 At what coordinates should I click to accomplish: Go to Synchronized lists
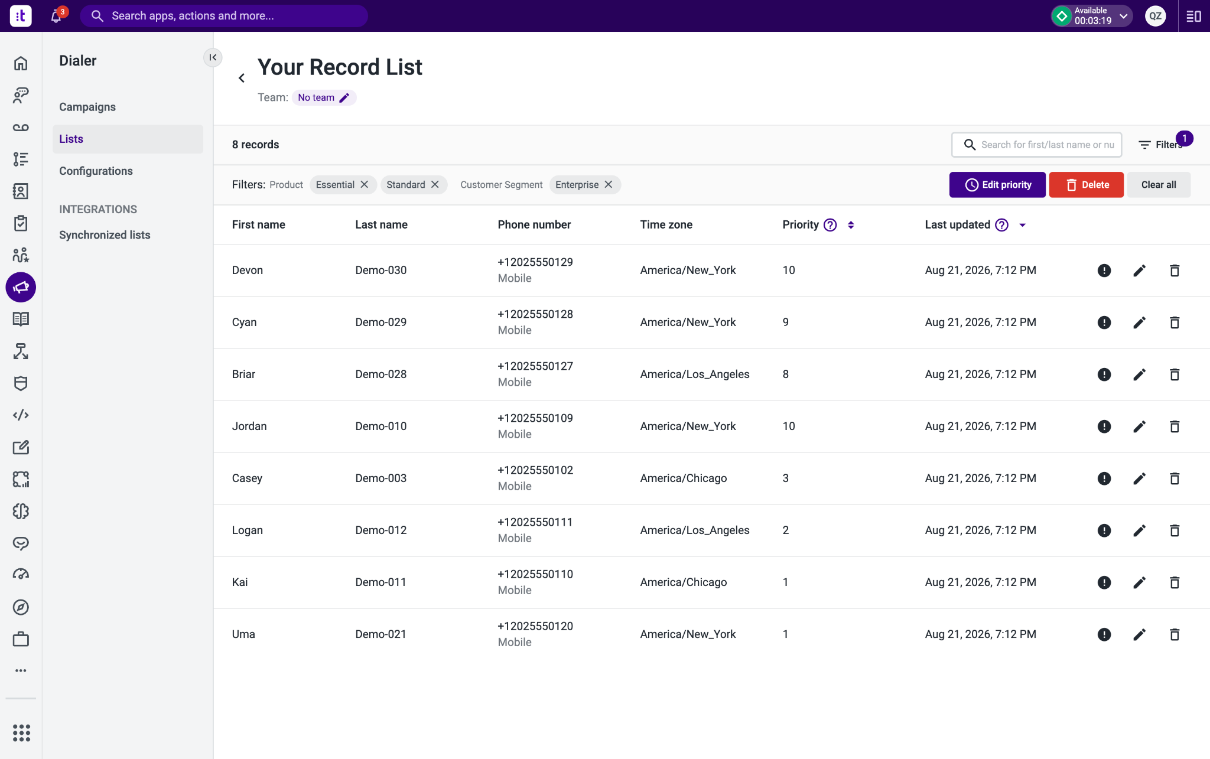(105, 235)
